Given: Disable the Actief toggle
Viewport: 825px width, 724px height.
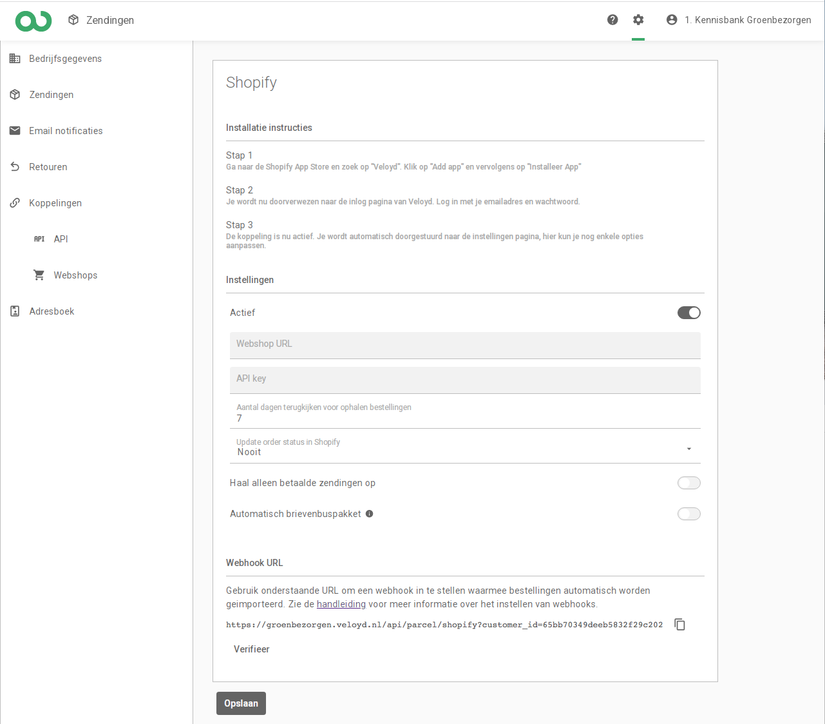Looking at the screenshot, I should tap(688, 313).
